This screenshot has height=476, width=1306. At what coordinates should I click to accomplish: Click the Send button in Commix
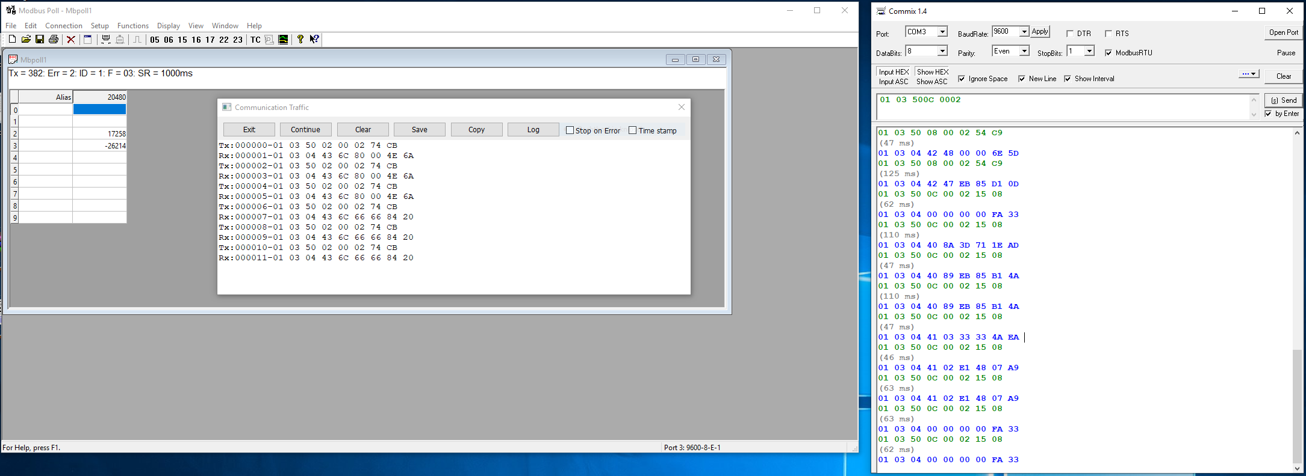(1283, 100)
